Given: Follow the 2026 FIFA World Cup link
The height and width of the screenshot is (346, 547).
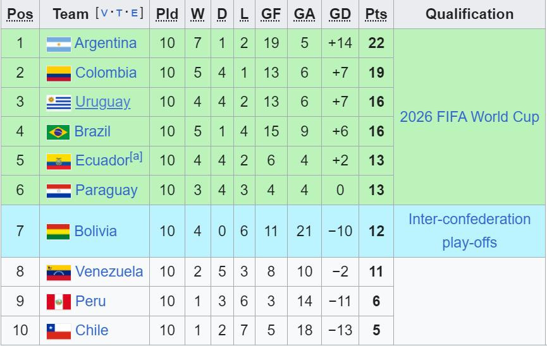Looking at the screenshot, I should [469, 117].
